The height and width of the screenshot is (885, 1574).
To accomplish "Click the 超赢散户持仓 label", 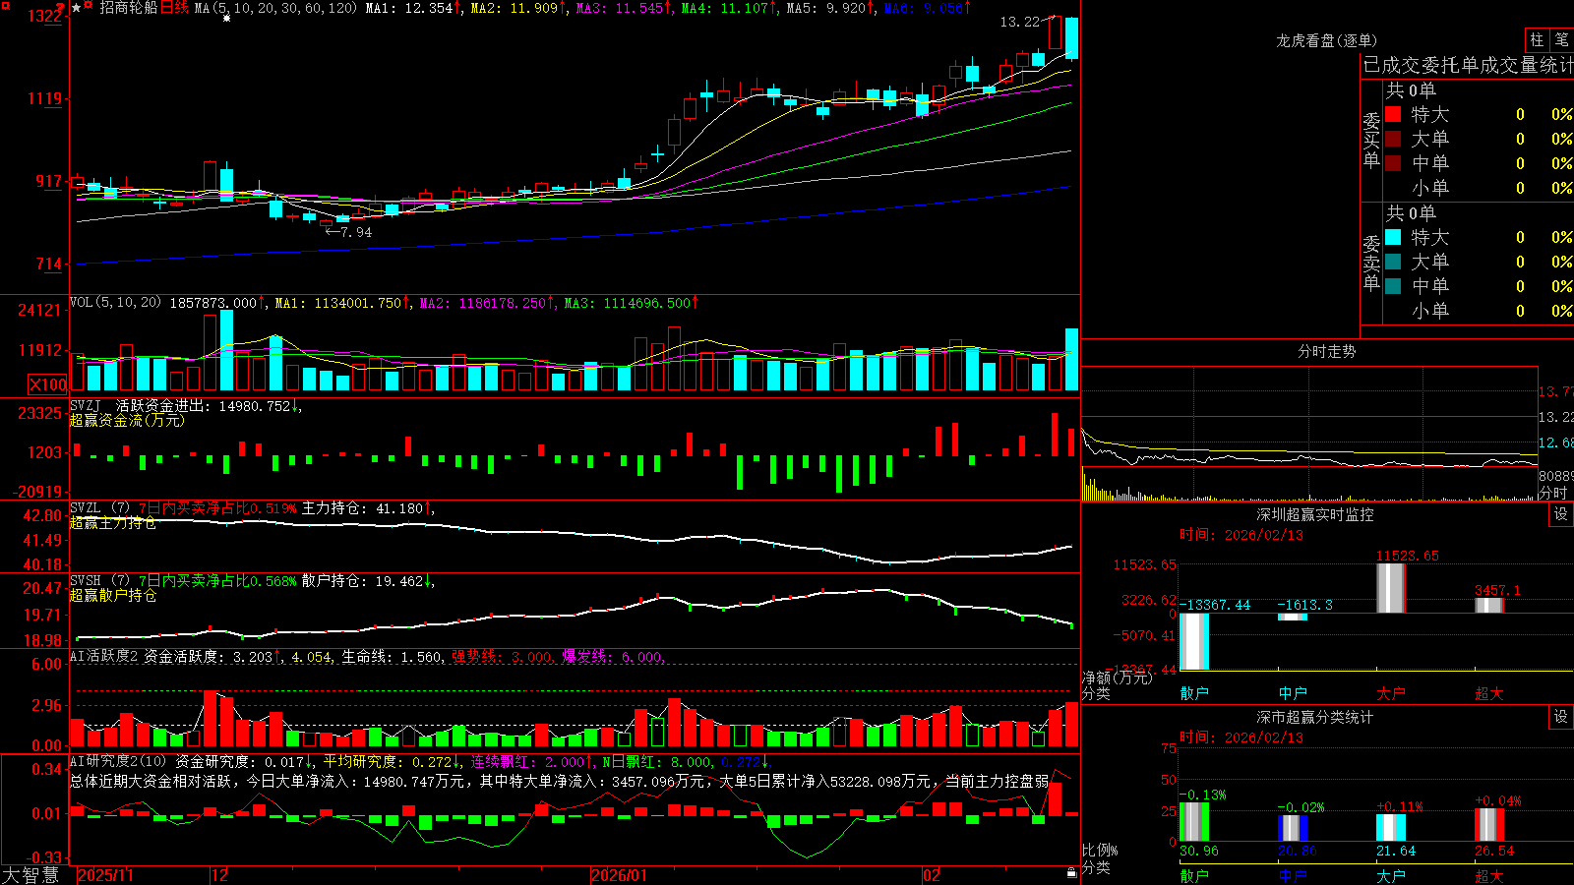I will tap(112, 595).
